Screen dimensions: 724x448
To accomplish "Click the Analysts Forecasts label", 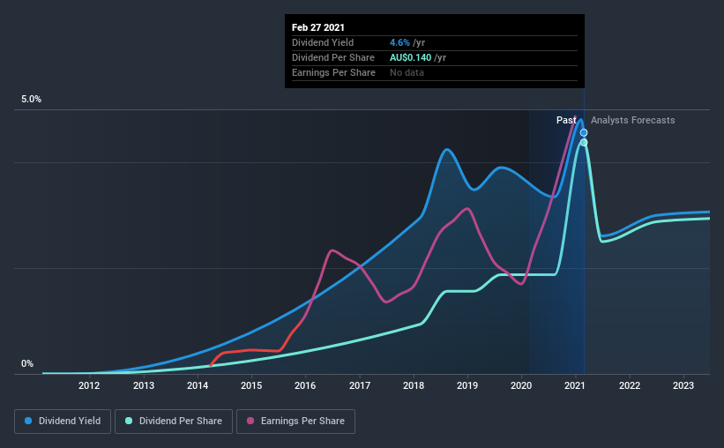I will pos(632,120).
